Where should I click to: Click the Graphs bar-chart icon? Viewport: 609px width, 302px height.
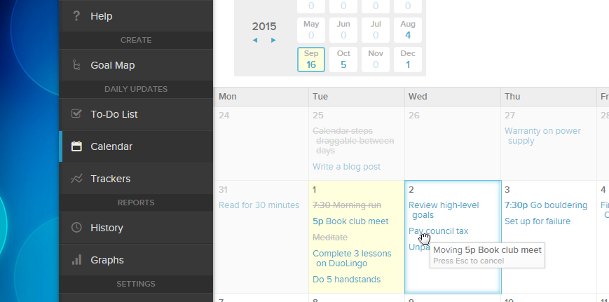(x=76, y=260)
